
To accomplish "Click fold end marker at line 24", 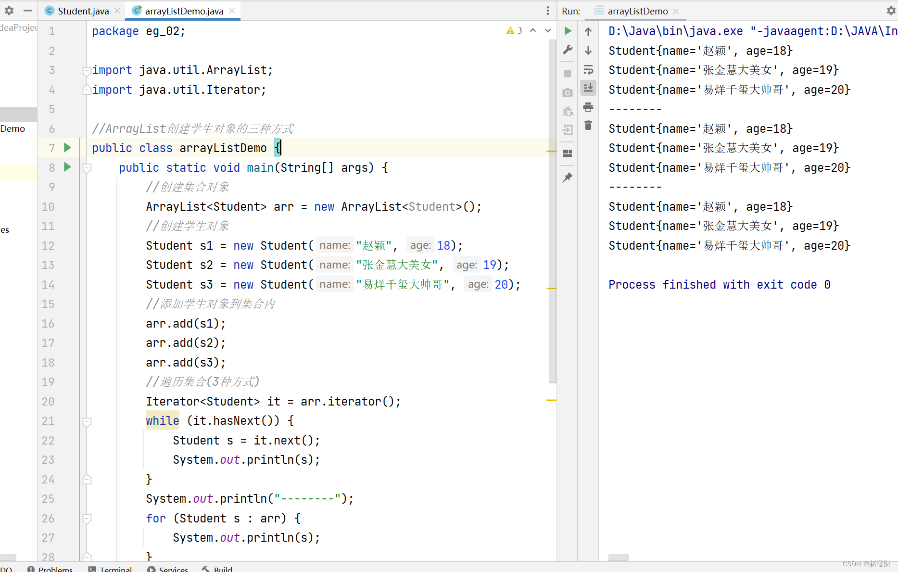I will point(87,480).
